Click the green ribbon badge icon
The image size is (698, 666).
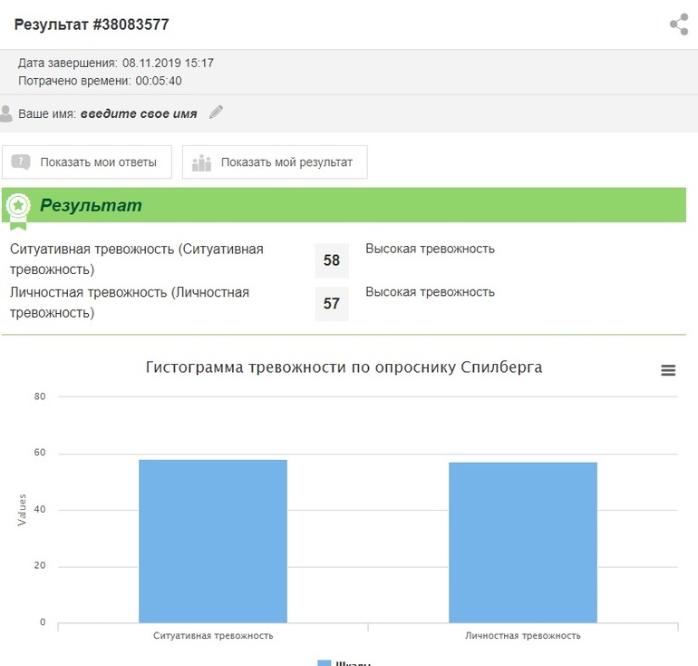[17, 208]
